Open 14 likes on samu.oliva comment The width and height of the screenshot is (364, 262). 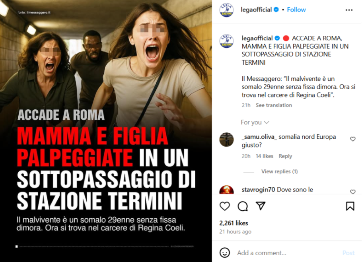pos(265,156)
